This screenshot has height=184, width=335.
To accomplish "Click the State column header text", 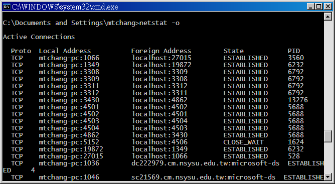I will point(234,51).
